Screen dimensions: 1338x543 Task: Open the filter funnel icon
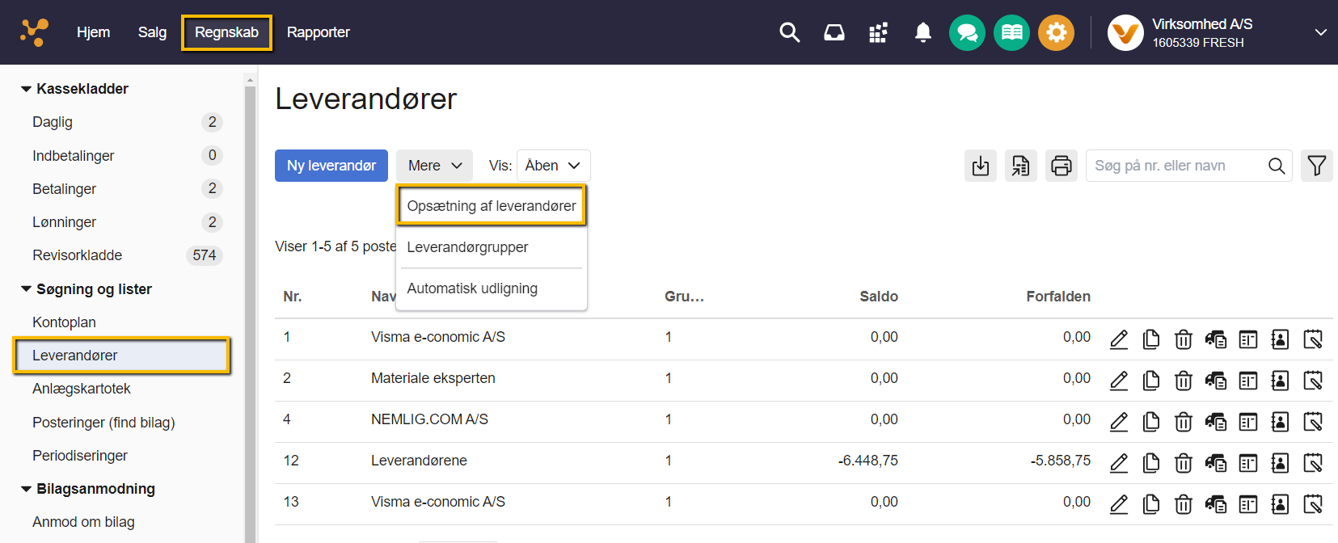[x=1316, y=166]
